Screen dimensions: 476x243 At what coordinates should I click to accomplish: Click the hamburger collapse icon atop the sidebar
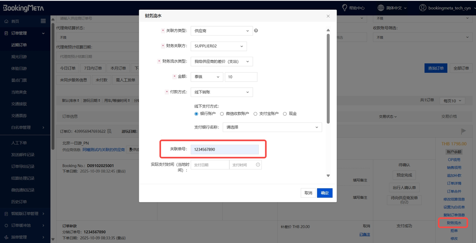coord(43,21)
